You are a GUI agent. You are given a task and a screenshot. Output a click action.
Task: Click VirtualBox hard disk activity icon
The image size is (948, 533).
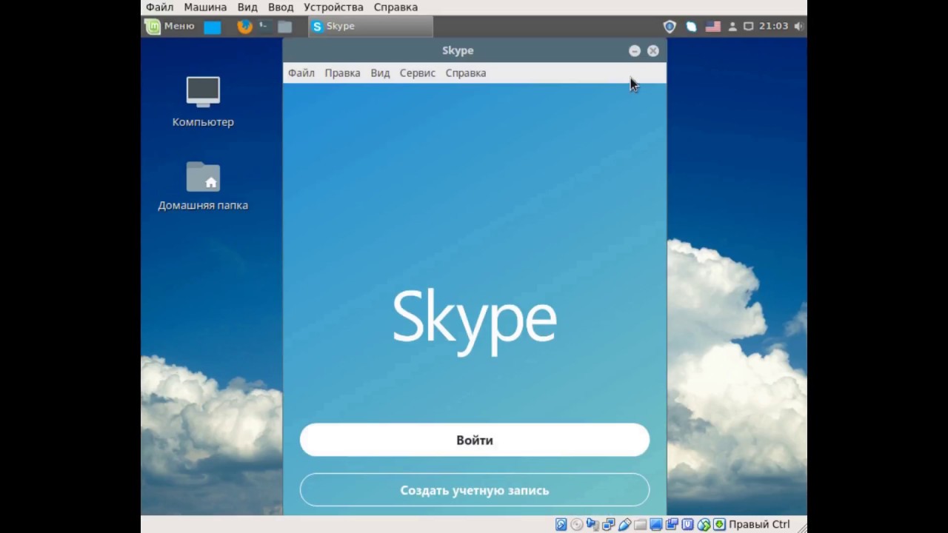(561, 524)
